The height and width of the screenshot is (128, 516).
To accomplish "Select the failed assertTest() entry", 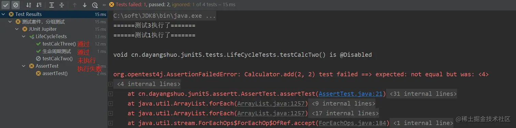I will point(55,73).
